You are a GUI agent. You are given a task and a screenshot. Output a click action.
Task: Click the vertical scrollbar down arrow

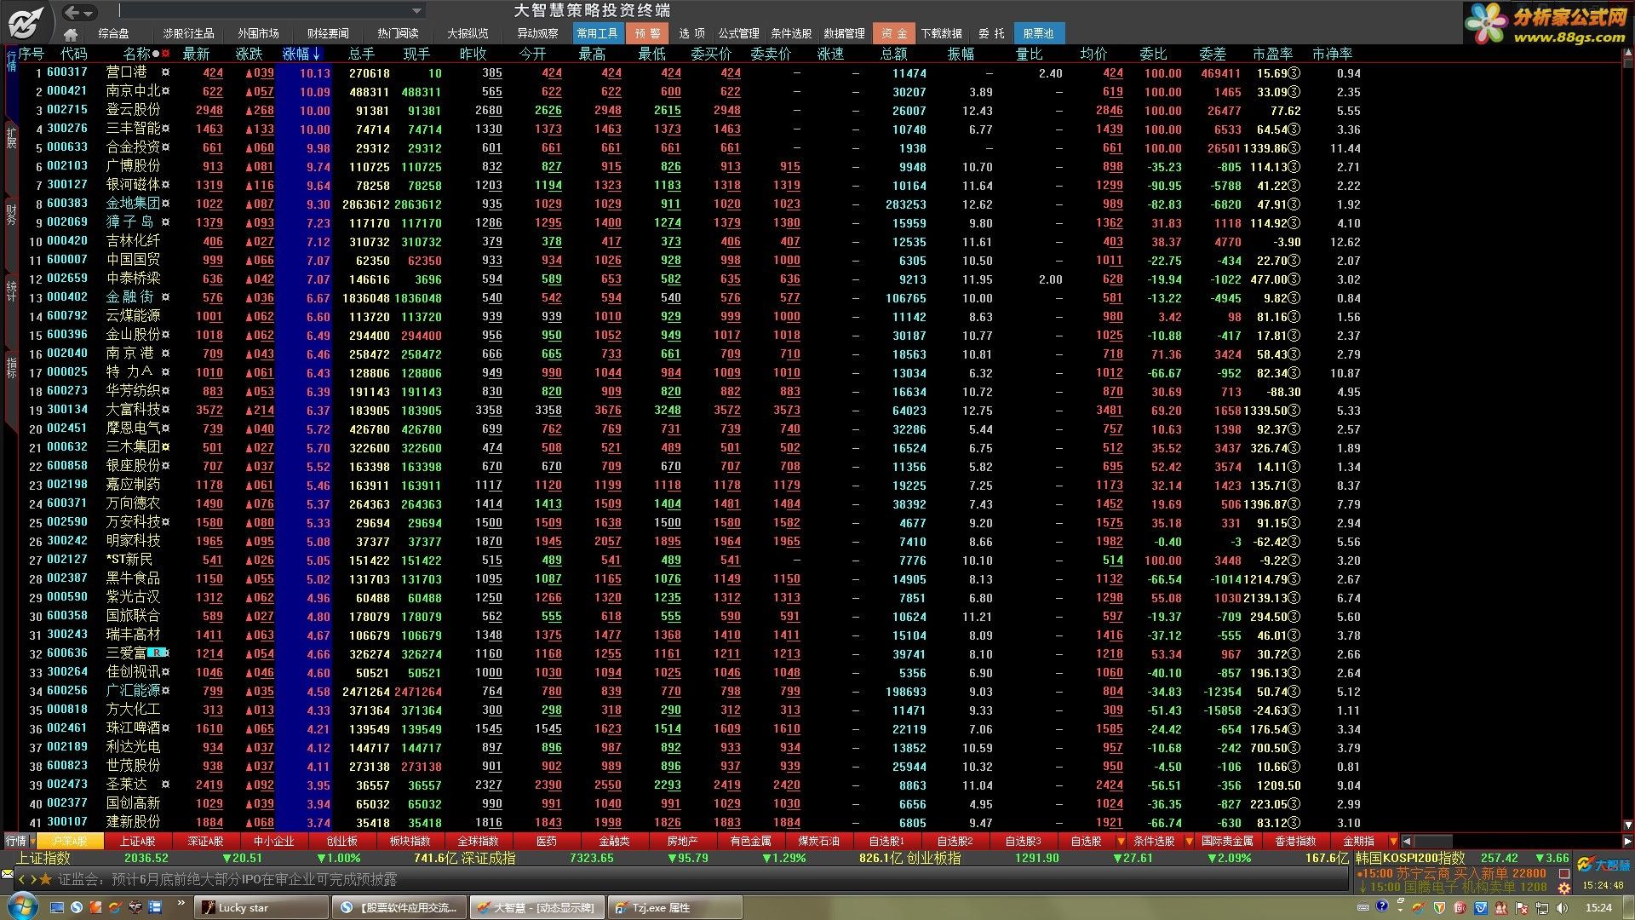1628,825
